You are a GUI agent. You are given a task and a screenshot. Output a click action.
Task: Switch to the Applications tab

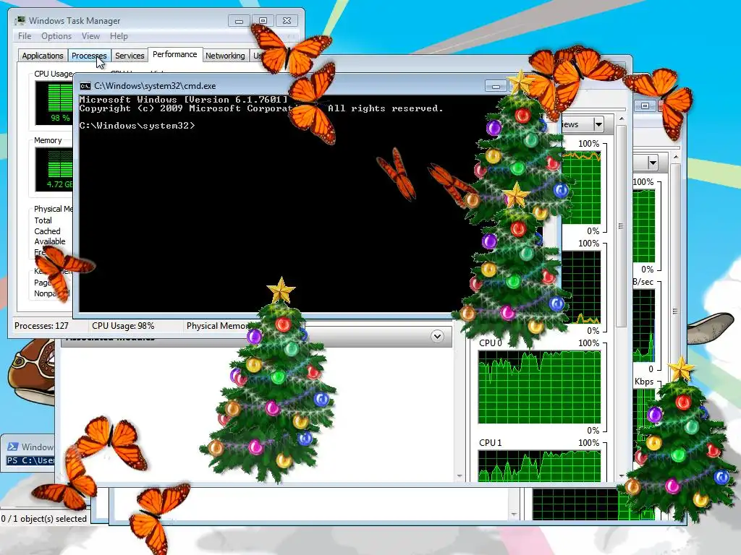43,56
